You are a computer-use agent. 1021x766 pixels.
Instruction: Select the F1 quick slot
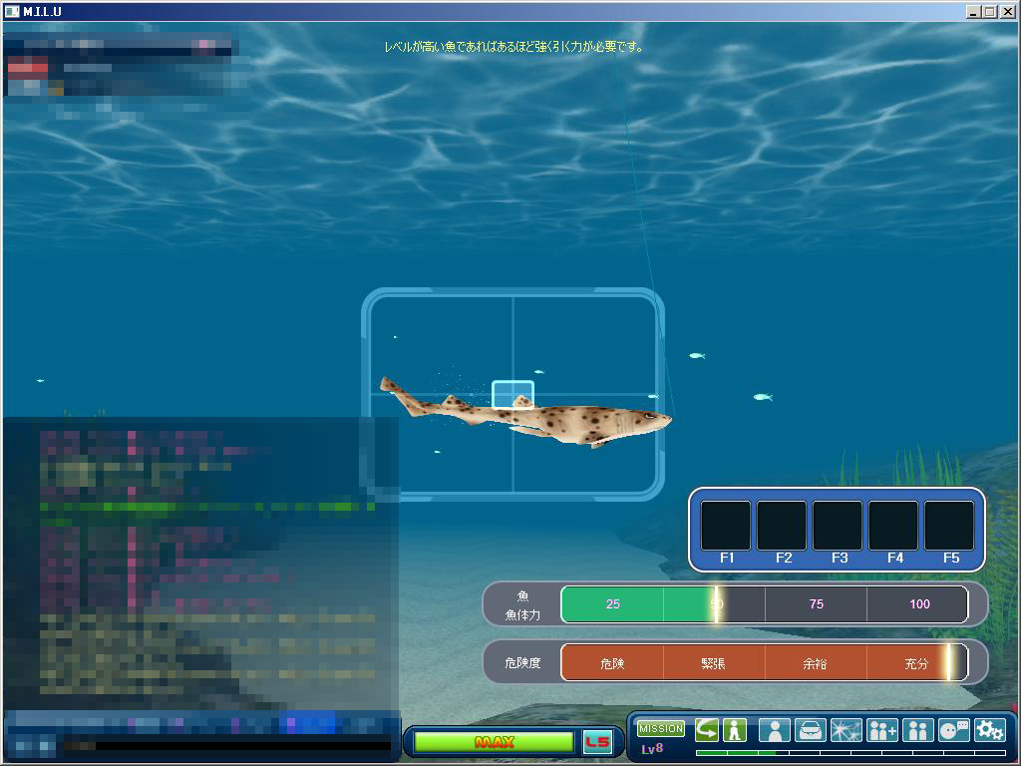pyautogui.click(x=726, y=526)
